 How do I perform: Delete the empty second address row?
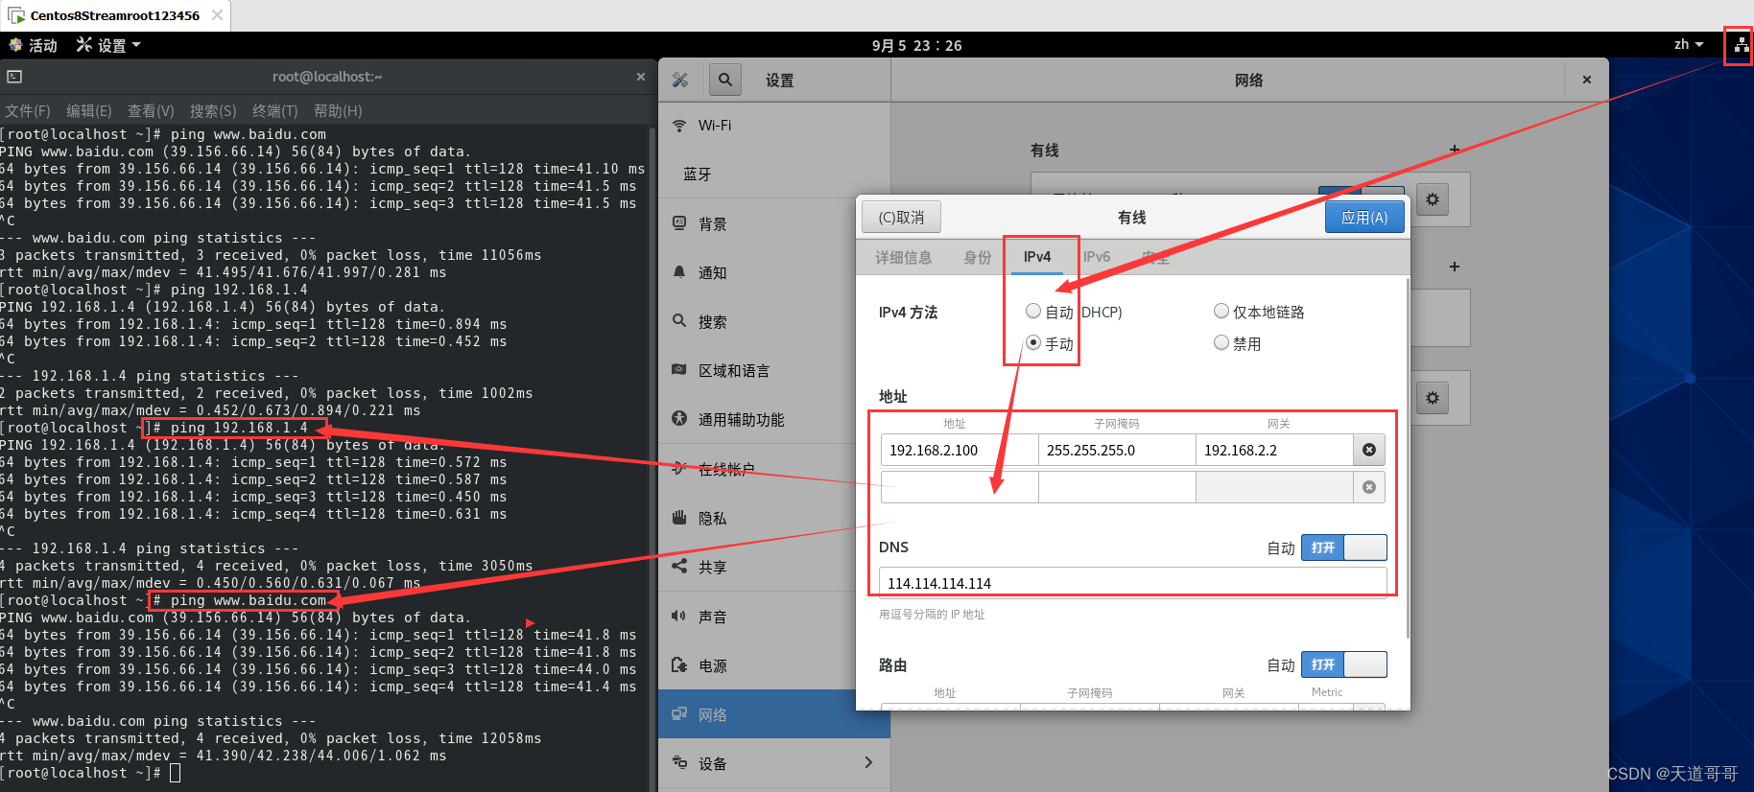coord(1369,487)
